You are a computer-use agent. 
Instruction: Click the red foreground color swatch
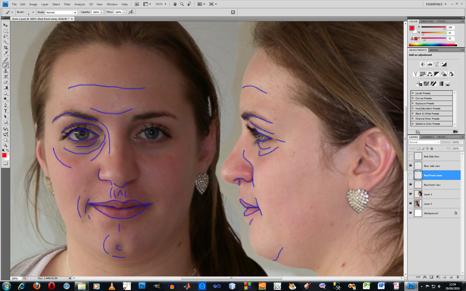4,155
